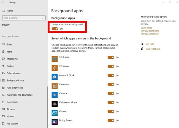
Task: Click the Find a setting search box
Action: click(23, 18)
